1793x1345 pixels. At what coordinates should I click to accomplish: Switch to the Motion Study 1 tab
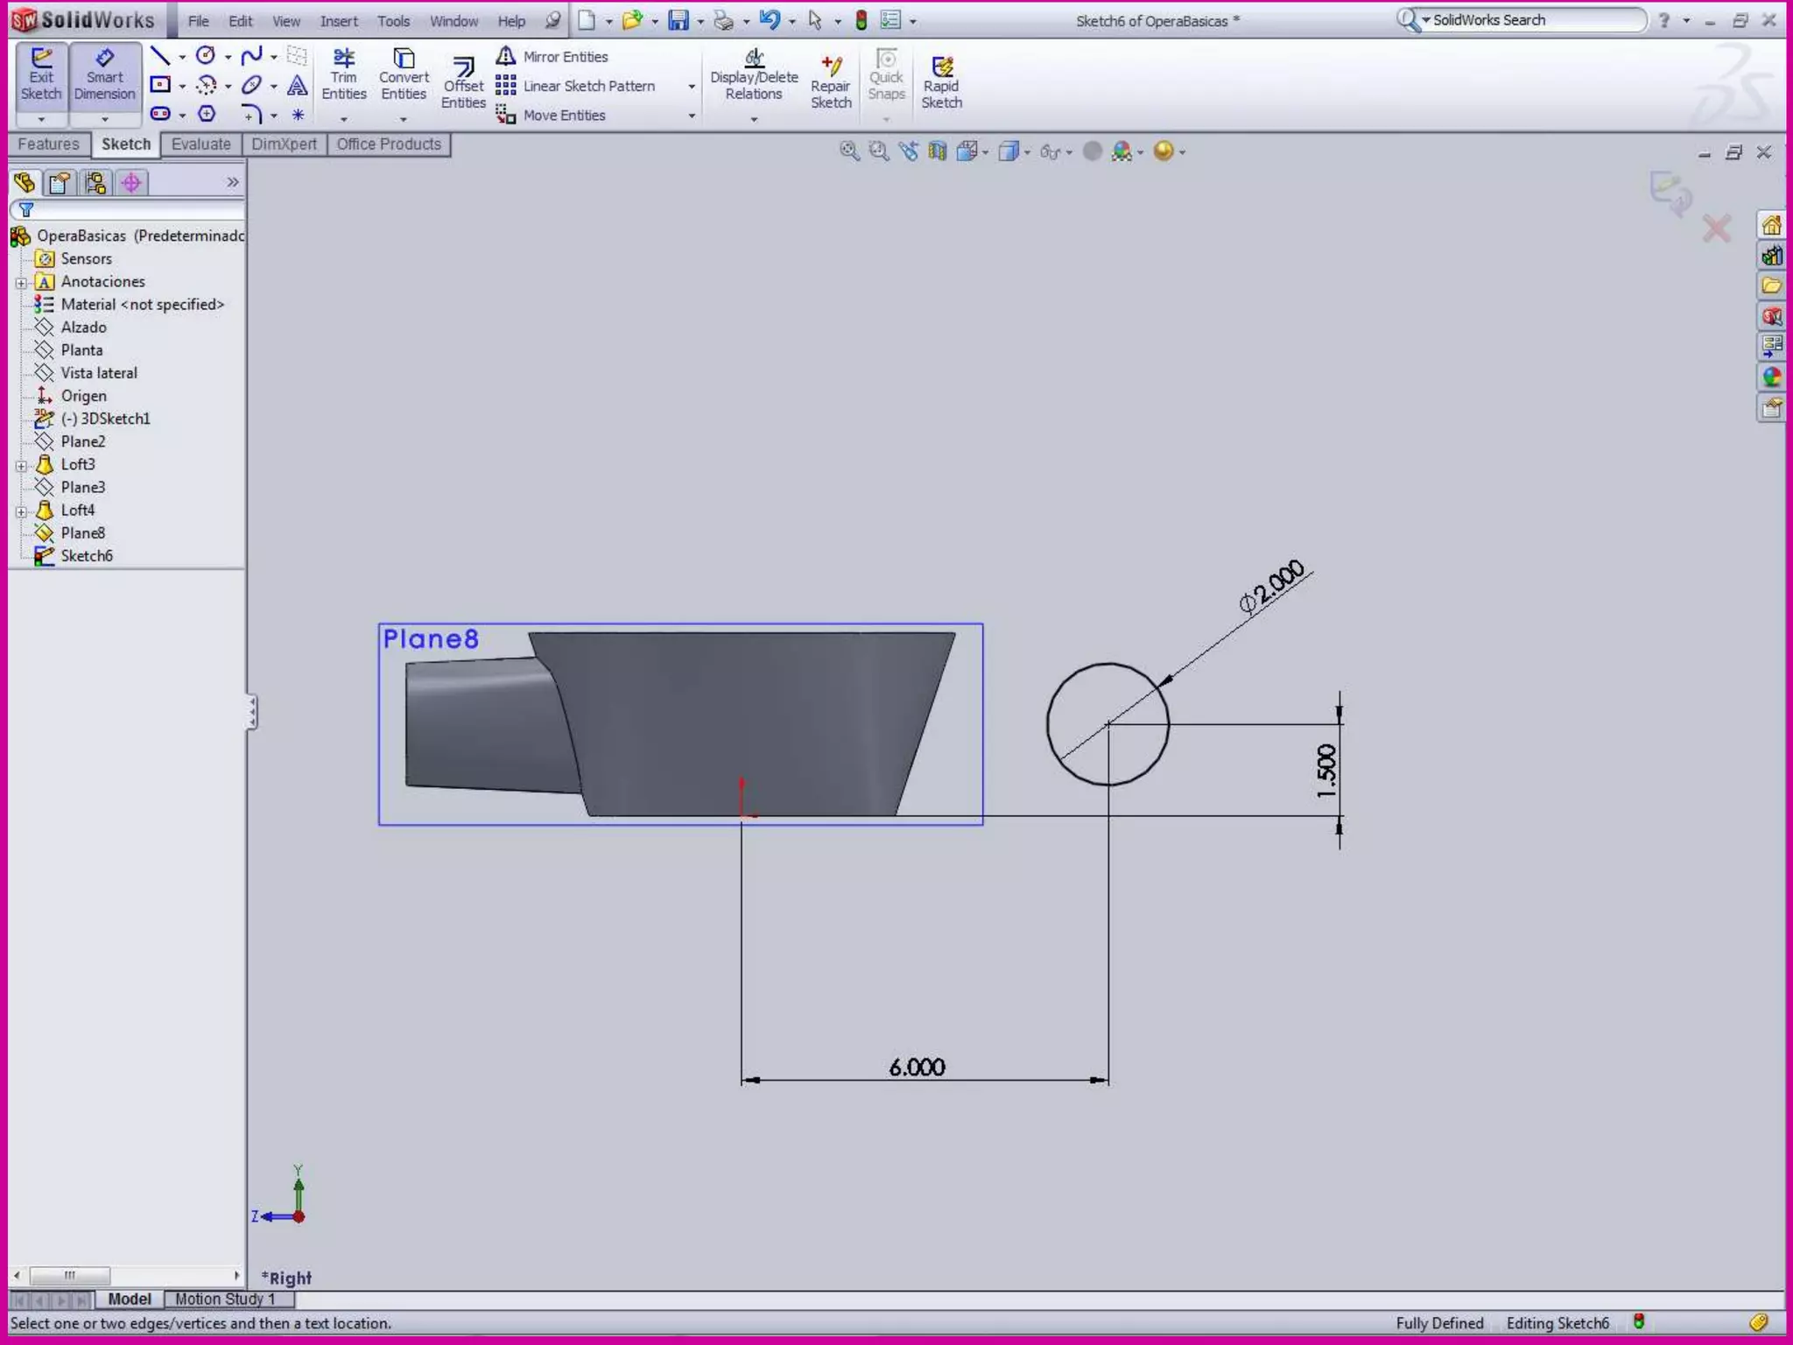pos(225,1299)
